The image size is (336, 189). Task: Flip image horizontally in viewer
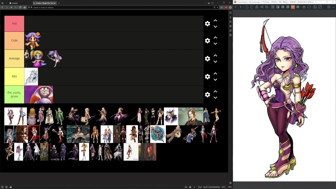[x=257, y=7]
